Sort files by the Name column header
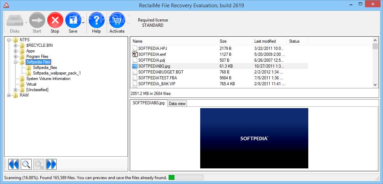This screenshot has width=383, height=184. click(x=174, y=41)
